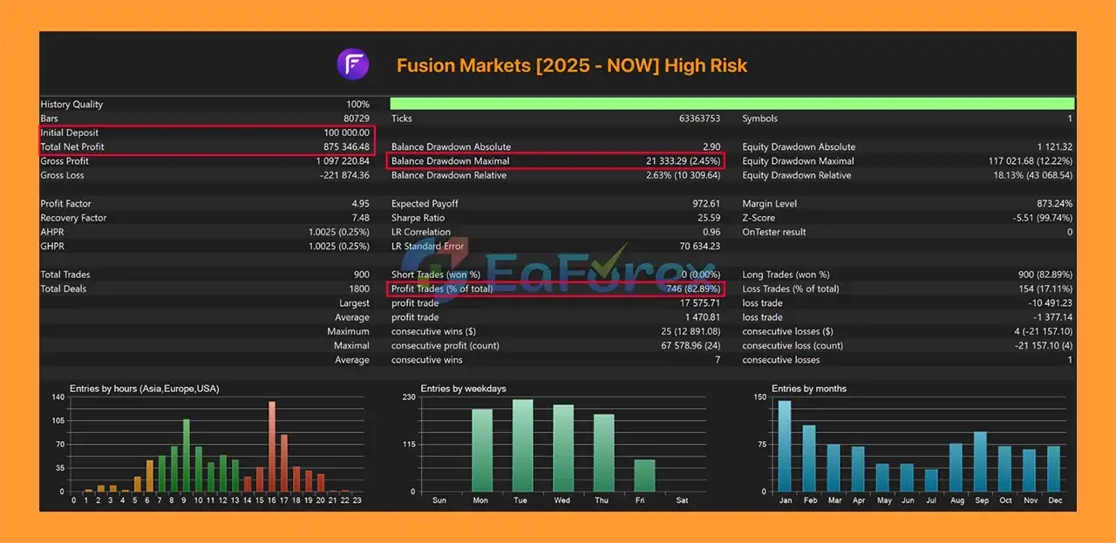
Task: Click the Tuesday bar in weekdays chart
Action: pos(523,445)
